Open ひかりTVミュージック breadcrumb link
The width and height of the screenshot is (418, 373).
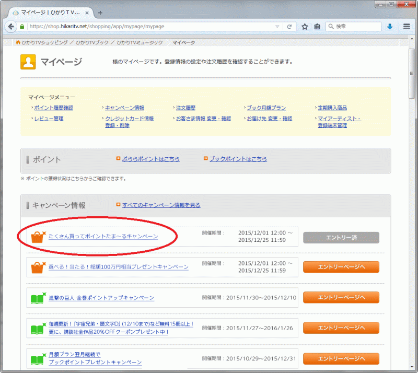pyautogui.click(x=140, y=43)
